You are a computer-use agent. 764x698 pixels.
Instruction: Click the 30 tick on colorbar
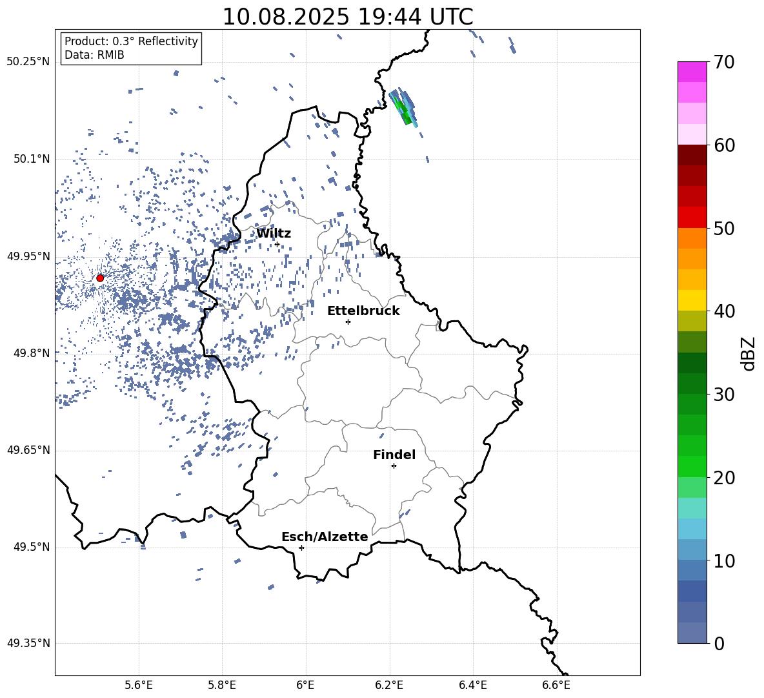click(724, 395)
